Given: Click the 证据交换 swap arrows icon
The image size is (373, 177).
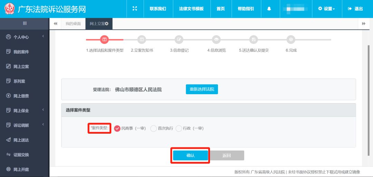Looking at the screenshot, I should (x=9, y=155).
